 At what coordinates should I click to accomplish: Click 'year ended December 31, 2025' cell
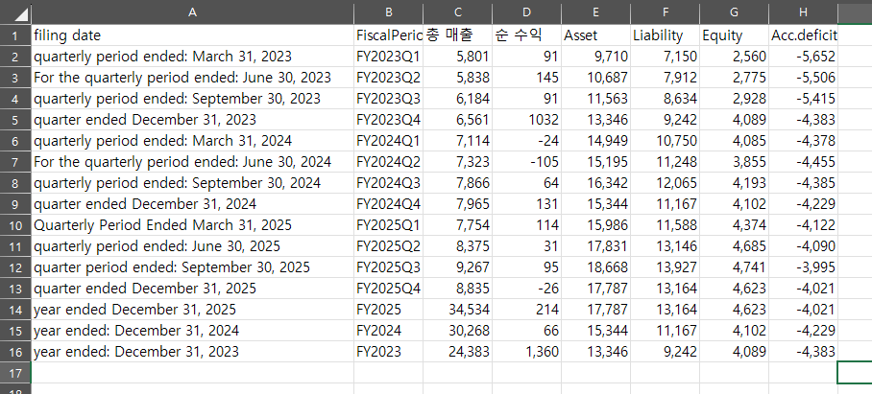(192, 310)
